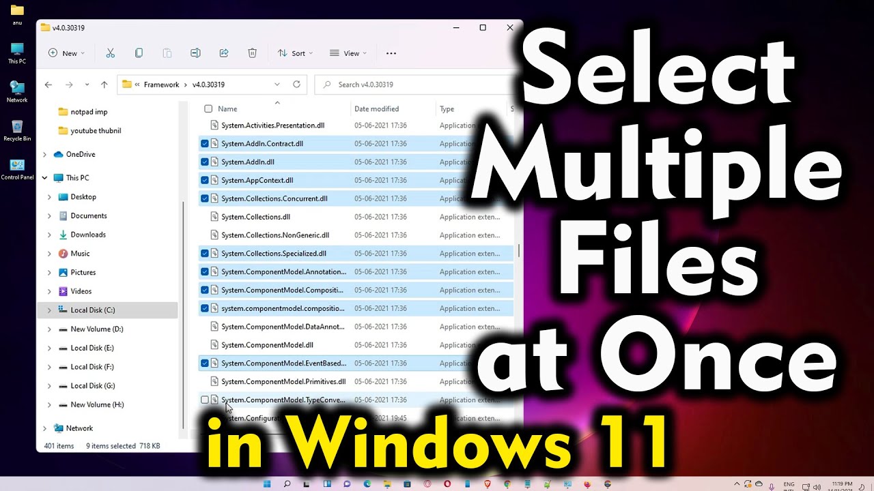Uncheck System.Collections.Concurrent.dll checkbox
The height and width of the screenshot is (491, 874).
tap(205, 199)
